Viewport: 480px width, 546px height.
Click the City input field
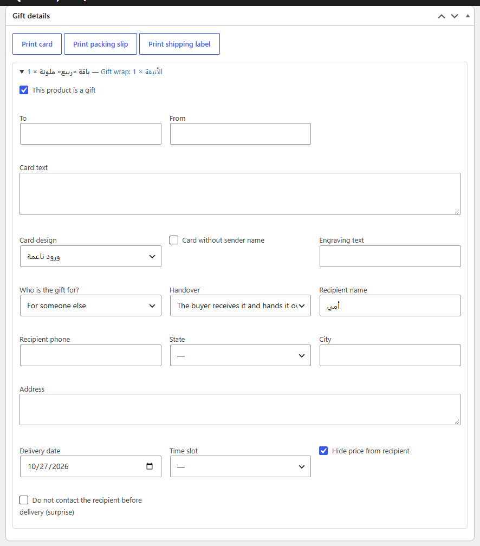[x=390, y=355]
